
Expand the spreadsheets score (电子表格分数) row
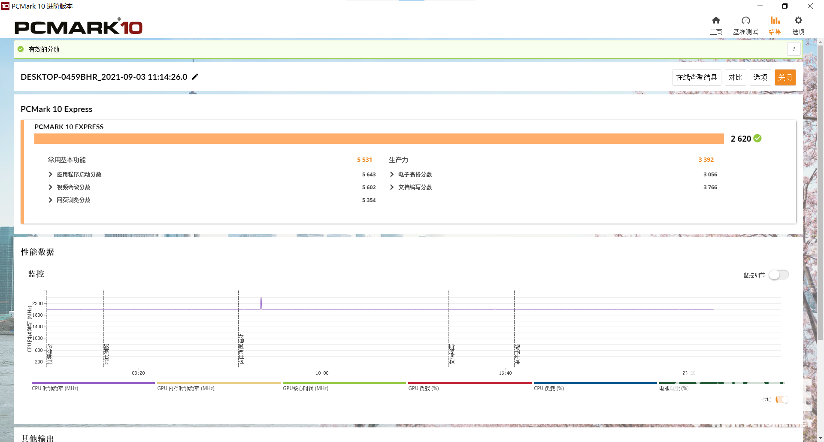click(392, 174)
